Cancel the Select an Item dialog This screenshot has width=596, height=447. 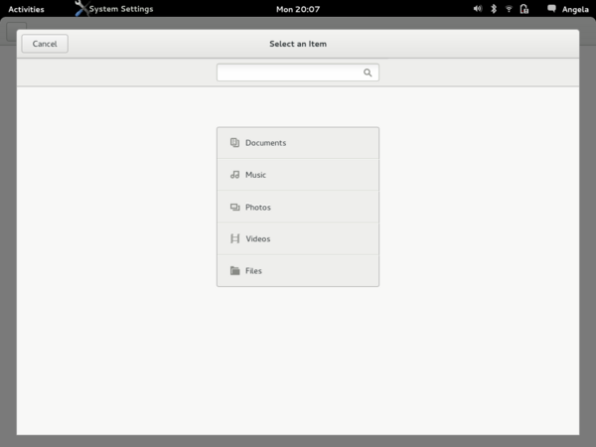click(45, 44)
